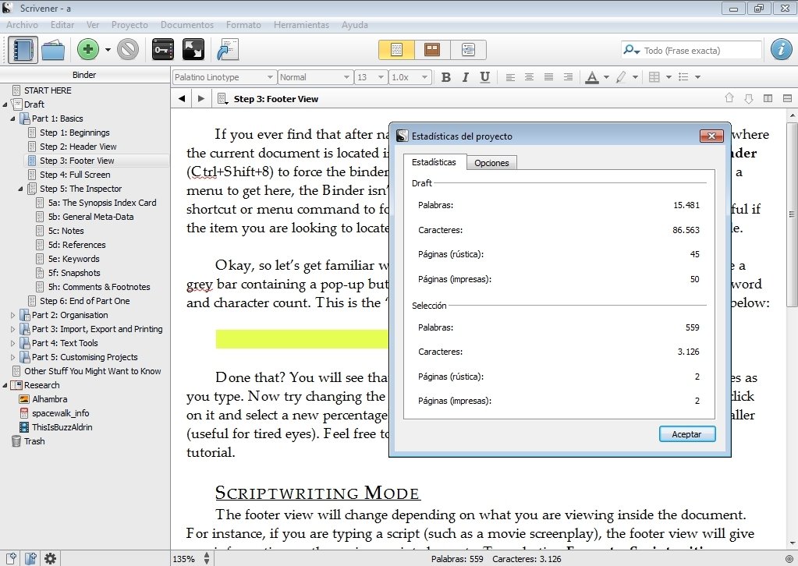Click the text color A icon
This screenshot has height=566, width=798.
591,77
